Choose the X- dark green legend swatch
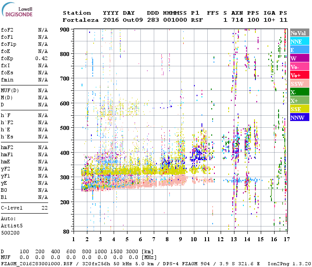This screenshot has width=312, height=267. [x=299, y=92]
